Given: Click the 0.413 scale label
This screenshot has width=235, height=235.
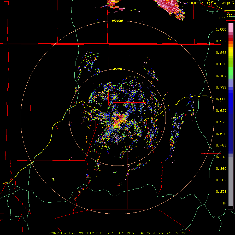Looking at the screenshot, I should point(221,157).
